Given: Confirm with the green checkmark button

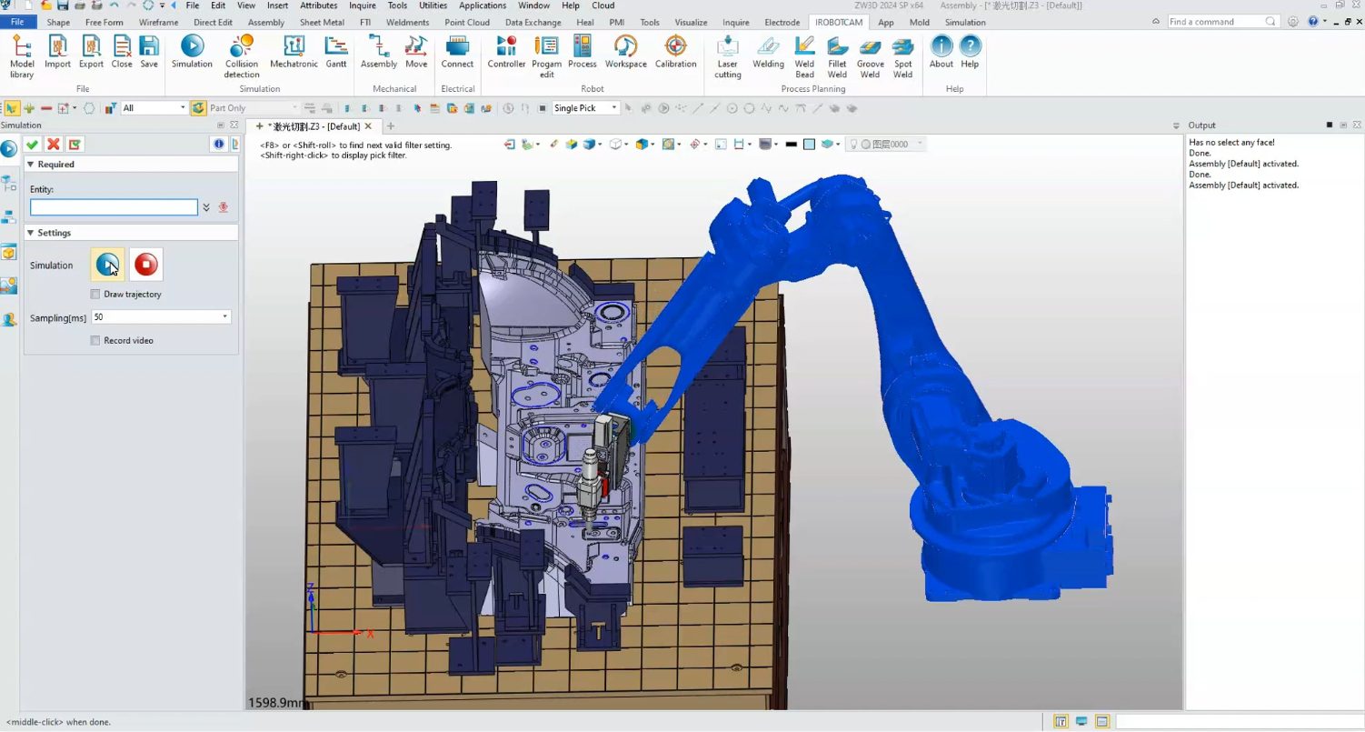Looking at the screenshot, I should click(33, 144).
